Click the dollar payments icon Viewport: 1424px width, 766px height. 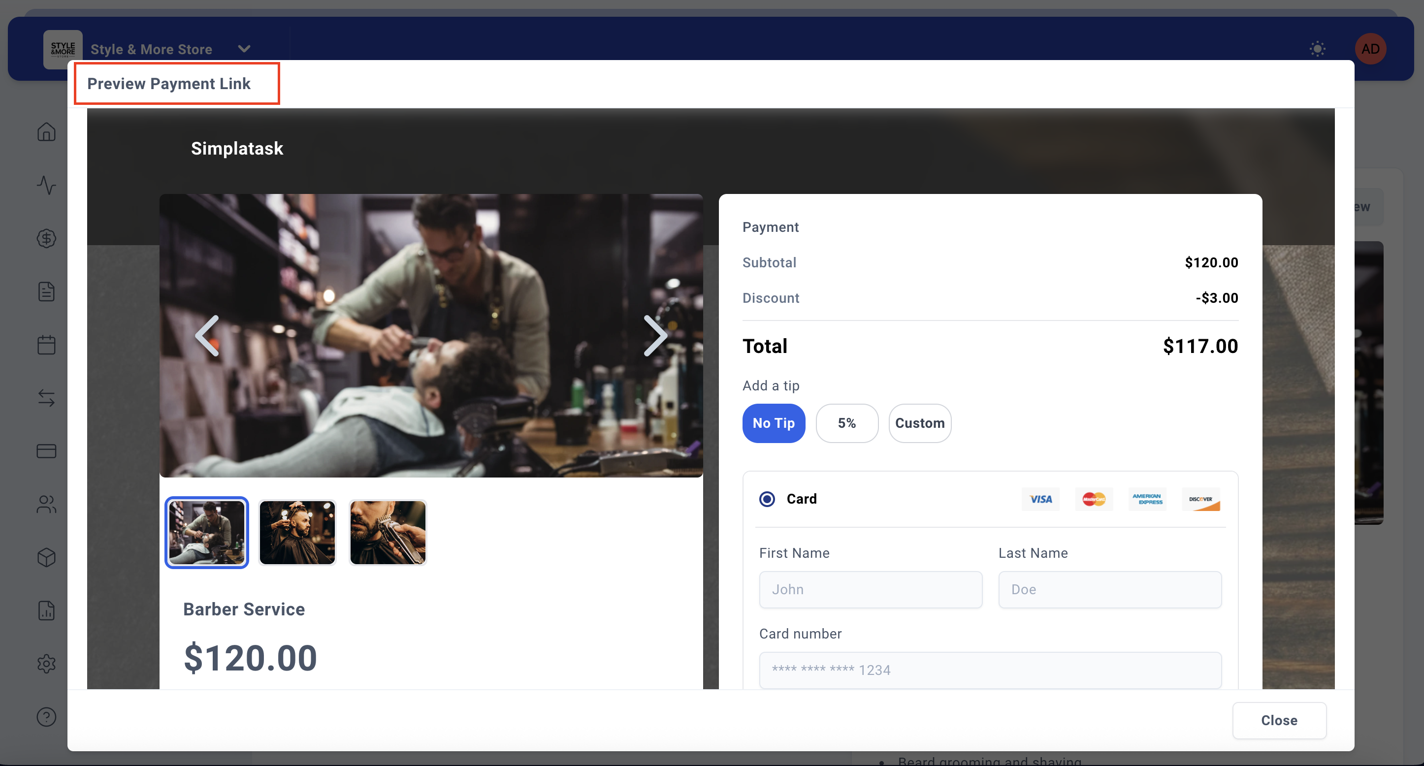tap(46, 238)
